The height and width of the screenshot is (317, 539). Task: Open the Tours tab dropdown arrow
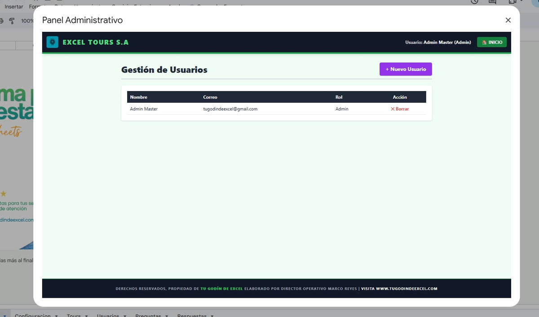(86, 316)
